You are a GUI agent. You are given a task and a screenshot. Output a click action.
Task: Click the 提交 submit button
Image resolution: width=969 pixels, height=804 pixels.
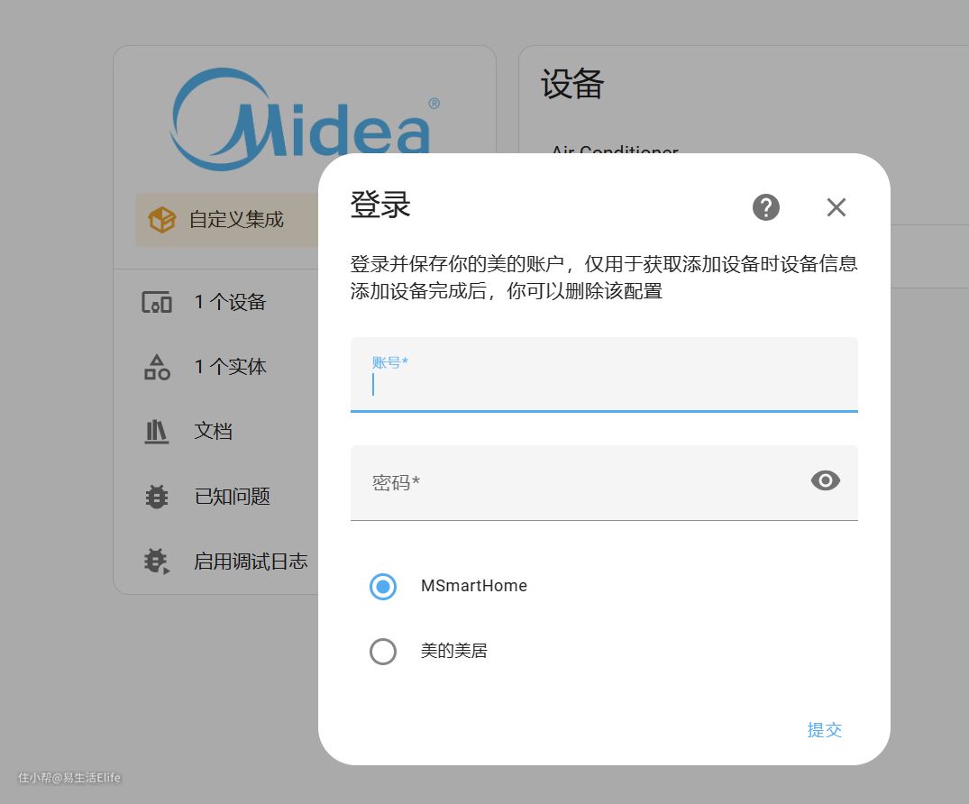tap(824, 730)
